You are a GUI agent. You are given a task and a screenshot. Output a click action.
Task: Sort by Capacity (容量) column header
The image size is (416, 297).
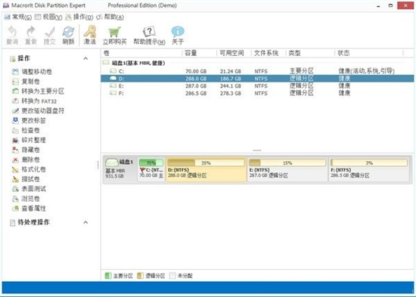(x=200, y=54)
